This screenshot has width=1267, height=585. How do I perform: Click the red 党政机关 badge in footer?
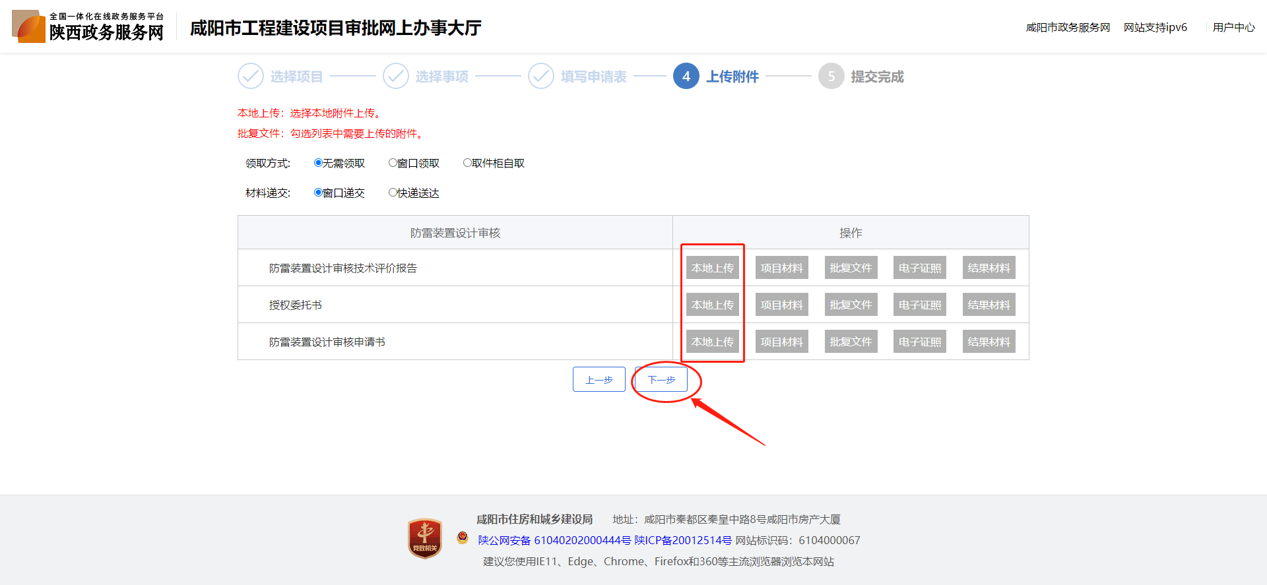click(x=425, y=539)
